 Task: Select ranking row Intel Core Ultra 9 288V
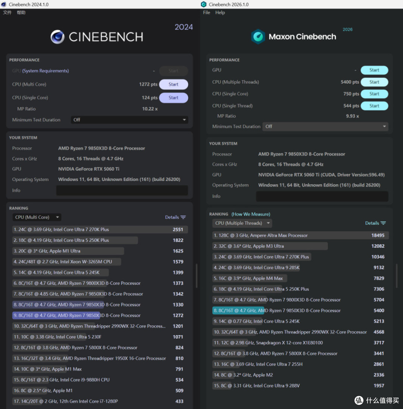pyautogui.click(x=300, y=385)
